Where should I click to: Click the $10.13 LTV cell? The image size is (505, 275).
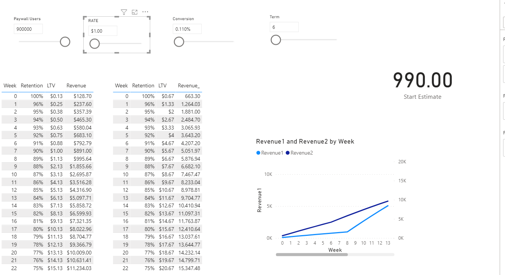click(x=55, y=229)
